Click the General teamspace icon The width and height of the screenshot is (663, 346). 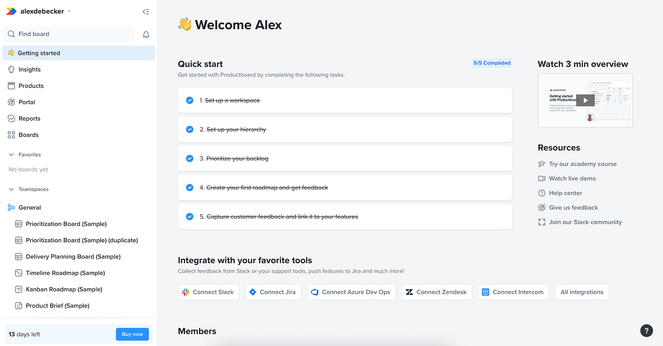point(11,207)
